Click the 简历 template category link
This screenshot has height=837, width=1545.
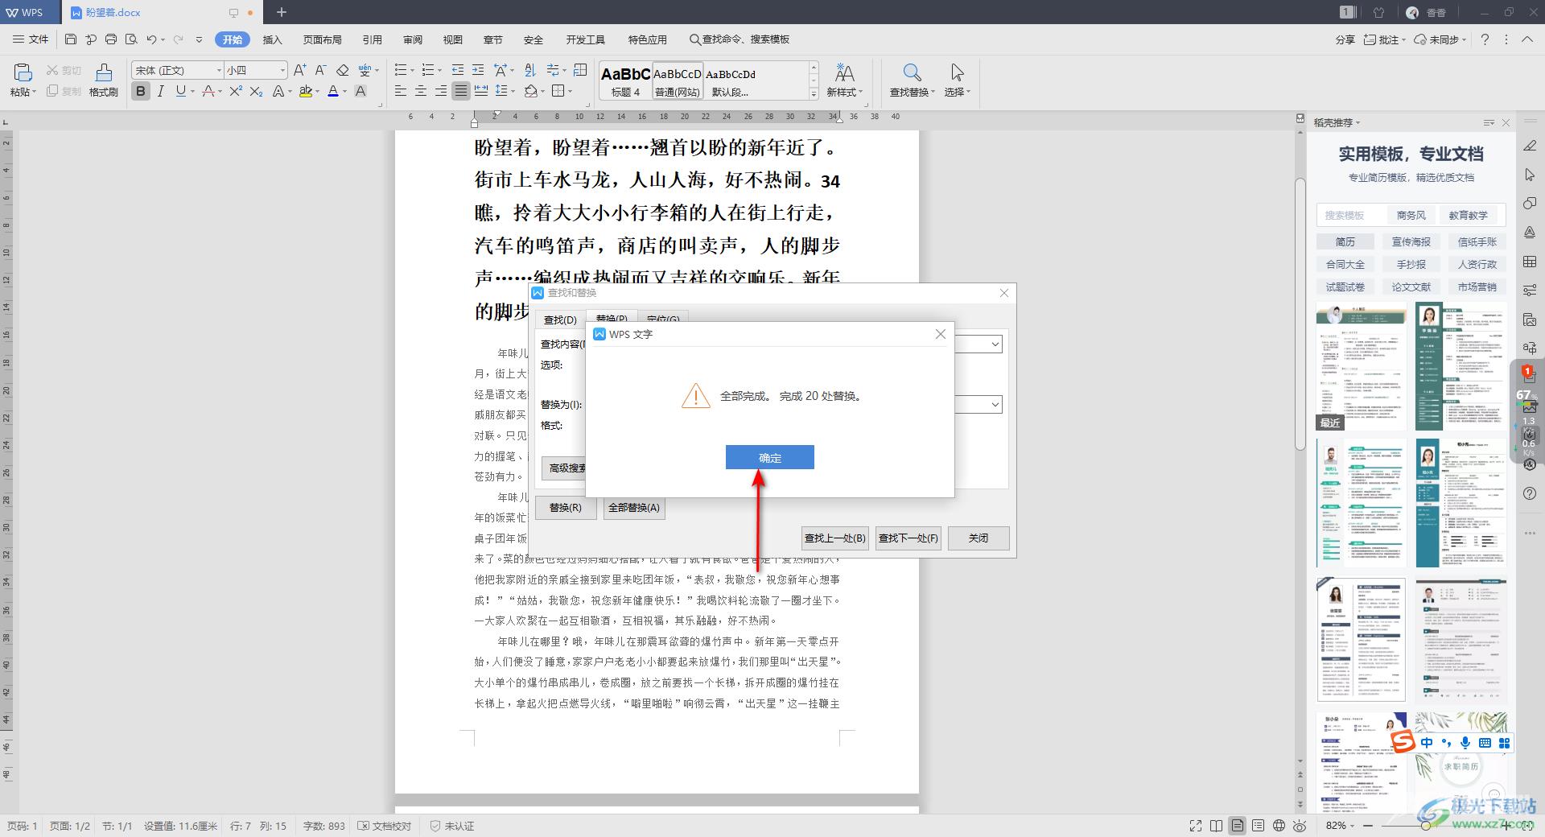(x=1345, y=241)
